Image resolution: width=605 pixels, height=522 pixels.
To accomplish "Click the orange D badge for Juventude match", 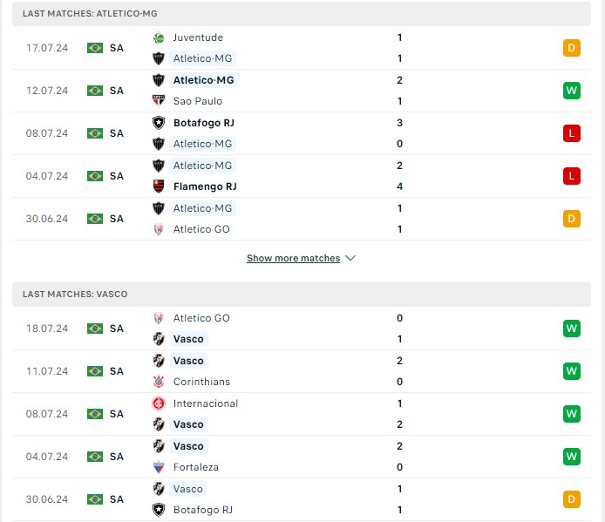I will point(571,48).
